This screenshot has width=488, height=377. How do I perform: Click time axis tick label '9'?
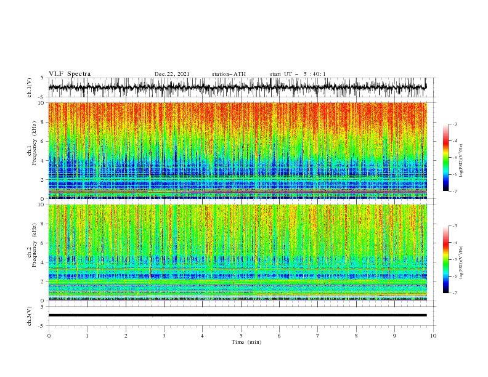pos(394,336)
